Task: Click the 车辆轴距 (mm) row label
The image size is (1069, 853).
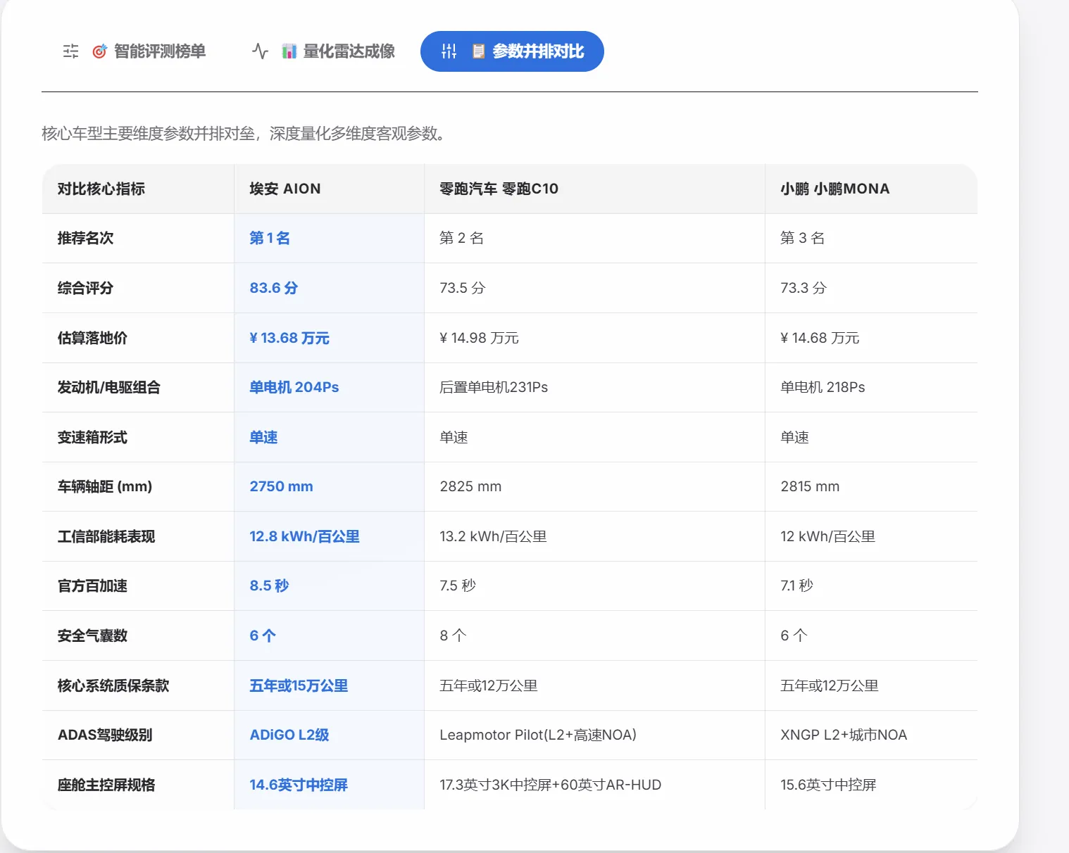Action: pyautogui.click(x=105, y=486)
